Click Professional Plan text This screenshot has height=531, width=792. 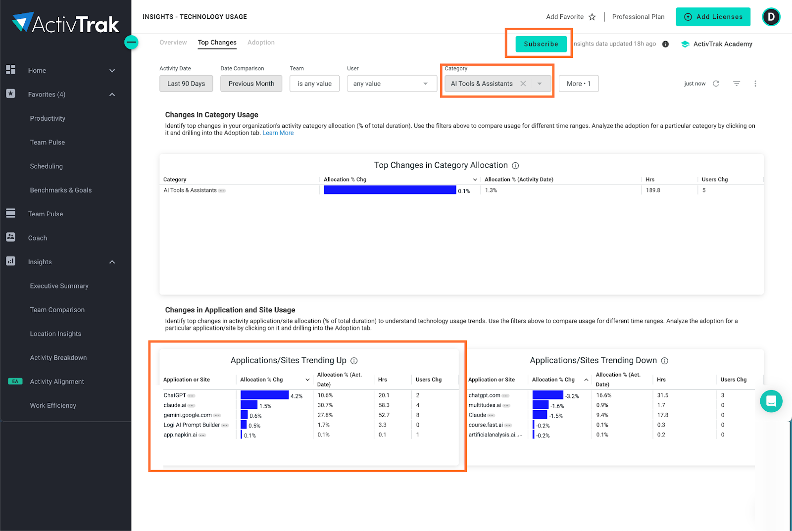tap(639, 17)
